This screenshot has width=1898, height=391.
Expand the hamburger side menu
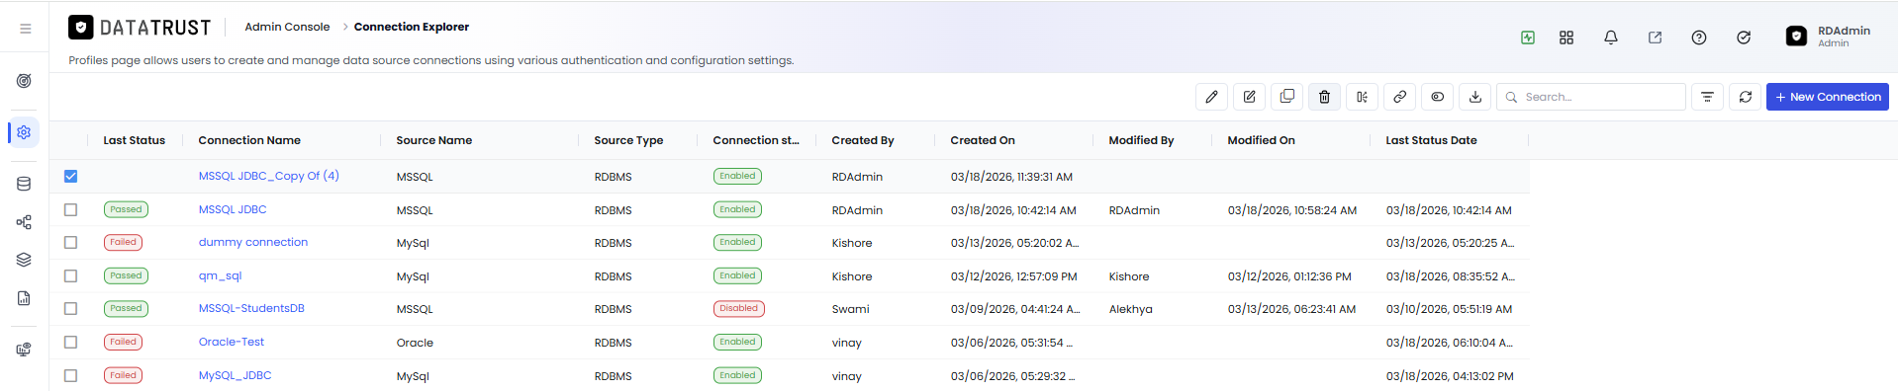25,29
